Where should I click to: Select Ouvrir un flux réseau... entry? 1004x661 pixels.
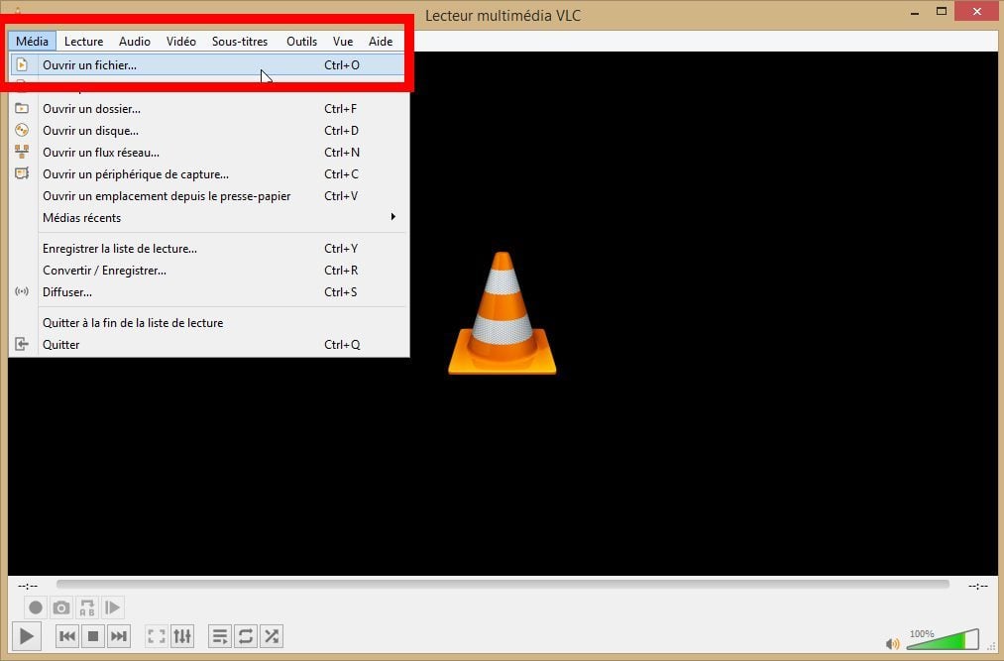(x=209, y=153)
